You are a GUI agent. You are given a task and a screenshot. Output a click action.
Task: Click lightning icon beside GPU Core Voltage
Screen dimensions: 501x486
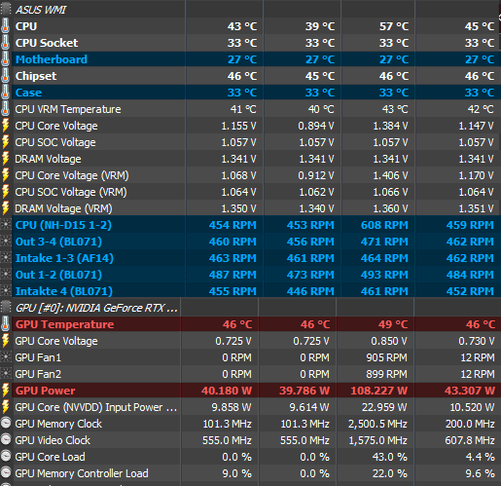click(5, 341)
